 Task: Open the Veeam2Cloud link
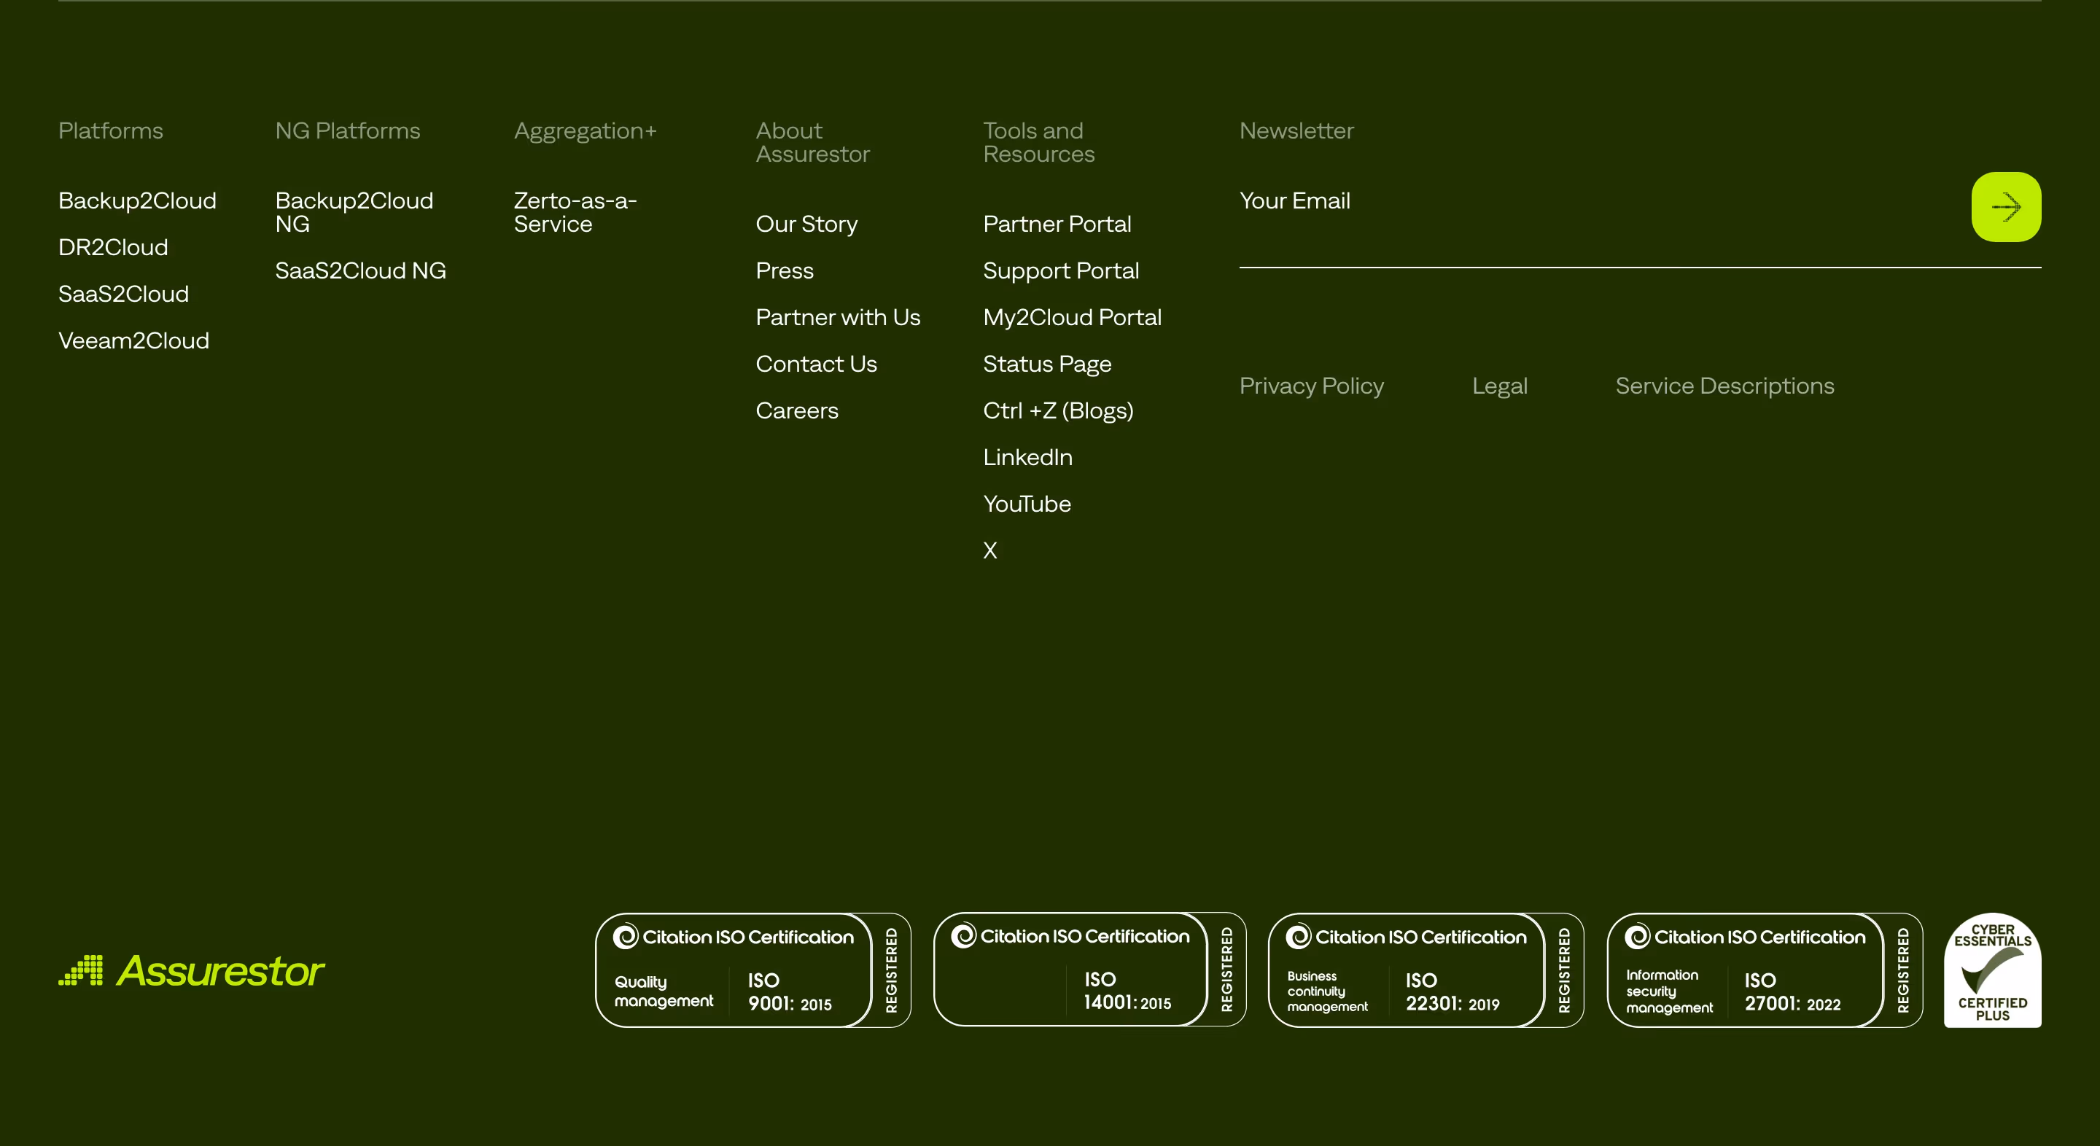133,340
